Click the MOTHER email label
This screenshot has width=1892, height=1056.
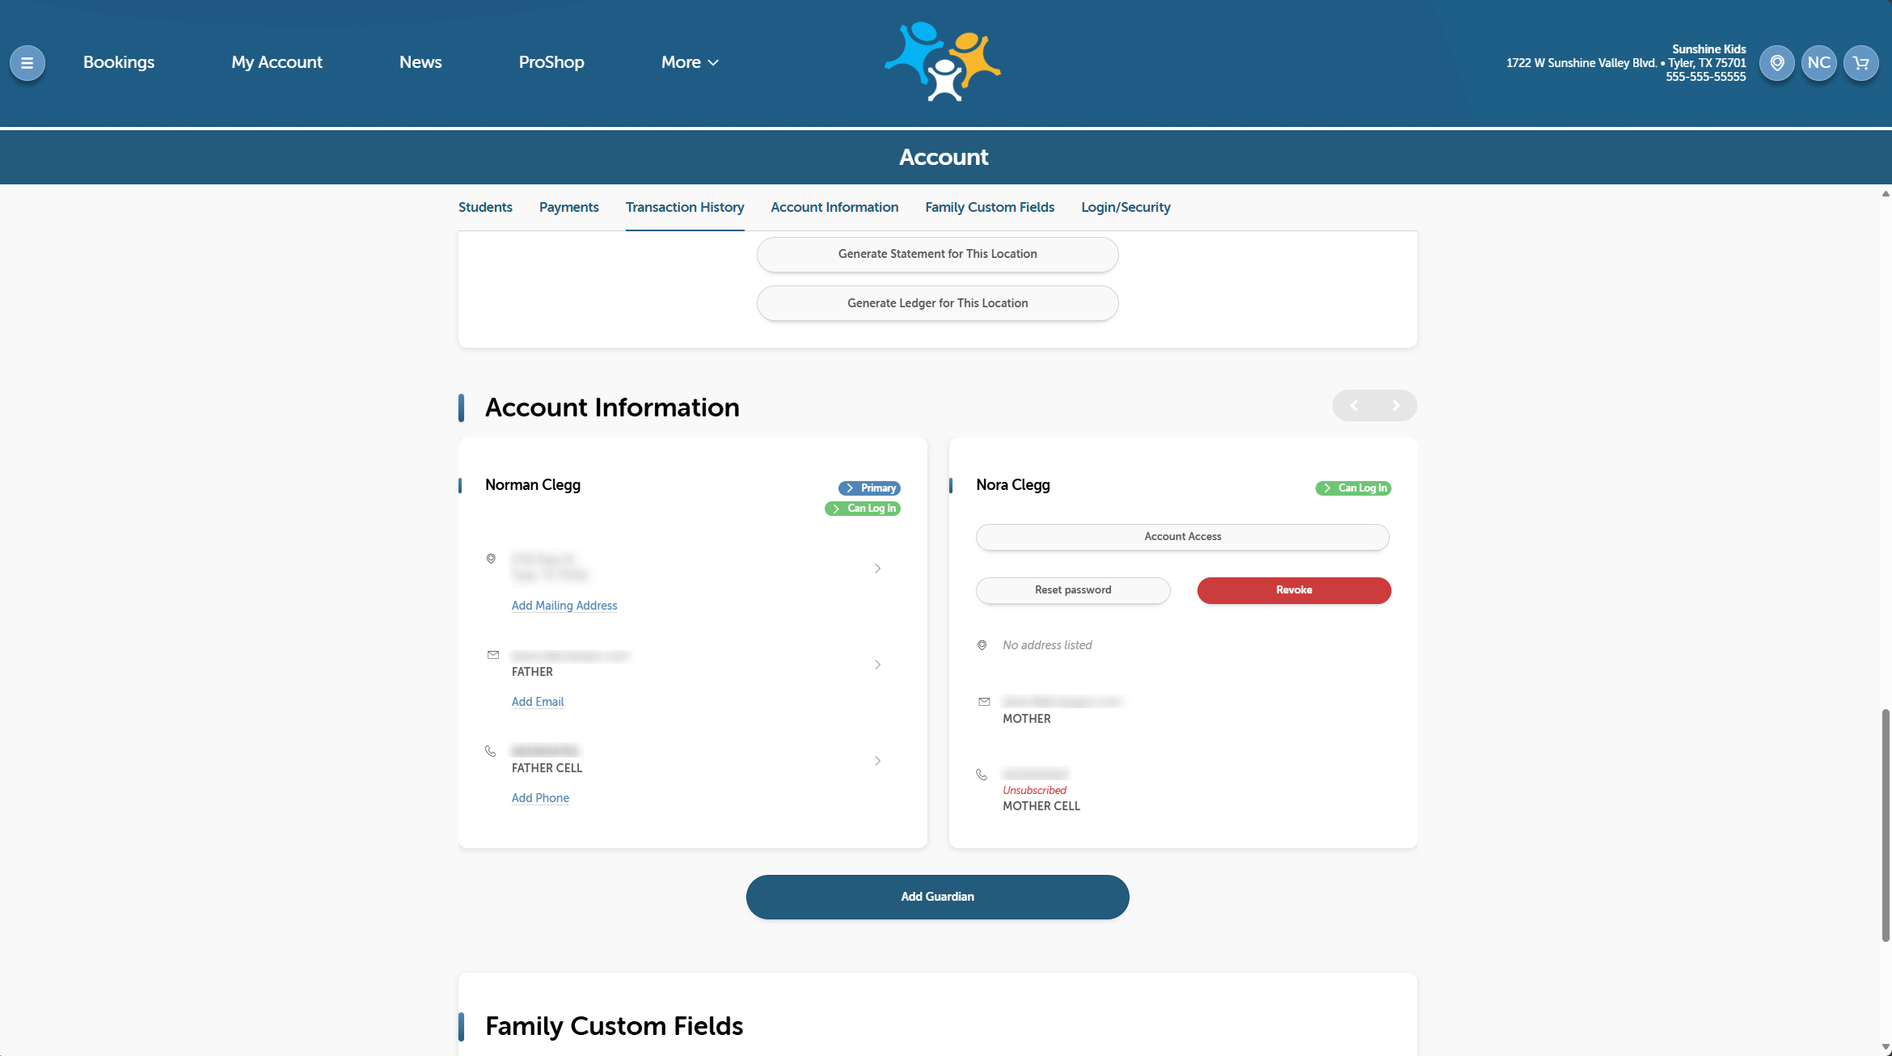pos(1027,719)
